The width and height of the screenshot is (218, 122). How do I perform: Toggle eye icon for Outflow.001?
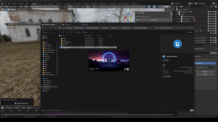213,21
